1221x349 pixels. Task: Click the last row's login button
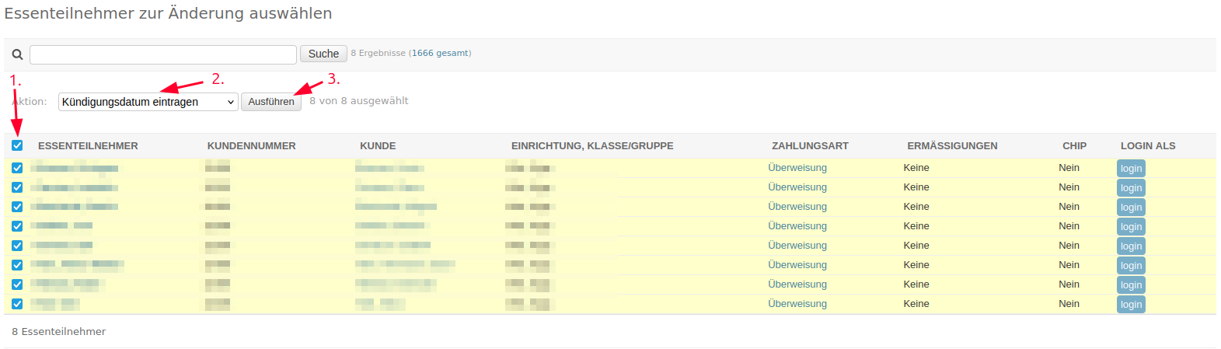[1131, 305]
